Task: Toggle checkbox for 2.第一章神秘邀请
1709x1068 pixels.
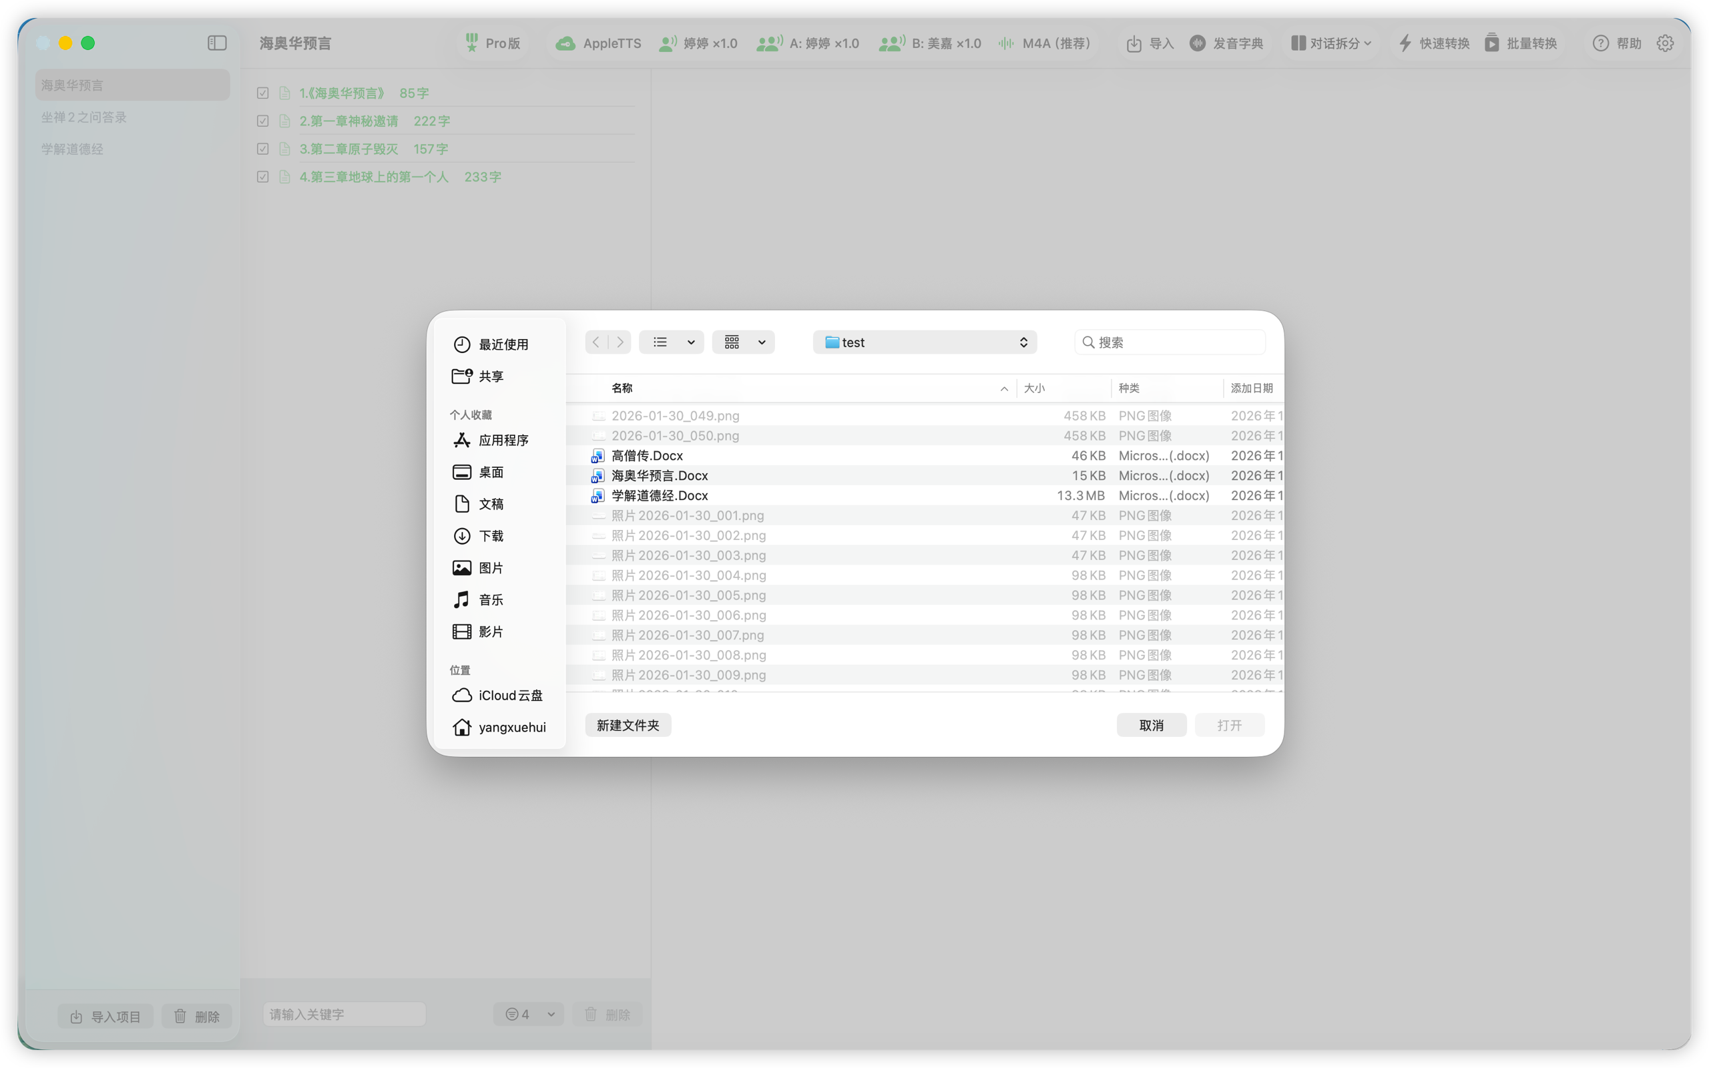Action: [x=263, y=121]
